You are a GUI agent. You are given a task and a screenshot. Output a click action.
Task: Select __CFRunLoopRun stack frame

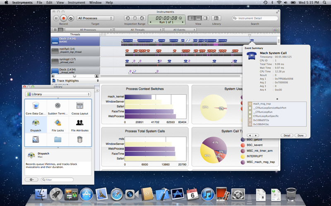(277, 112)
